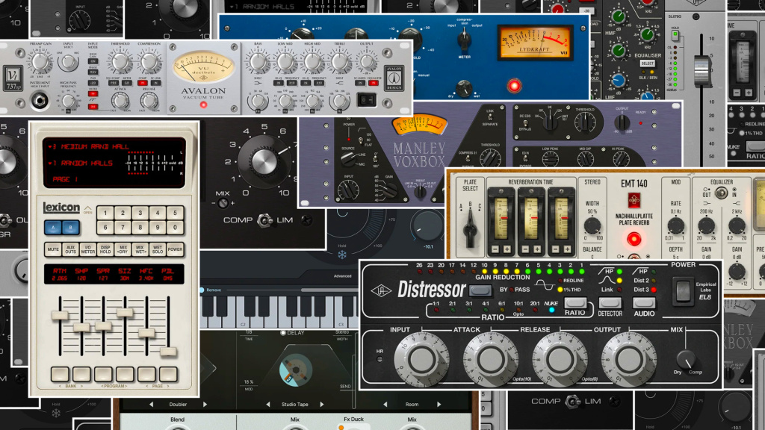Click the EMT 140 MOD RATE knob
This screenshot has height=430, width=765.
tap(675, 225)
